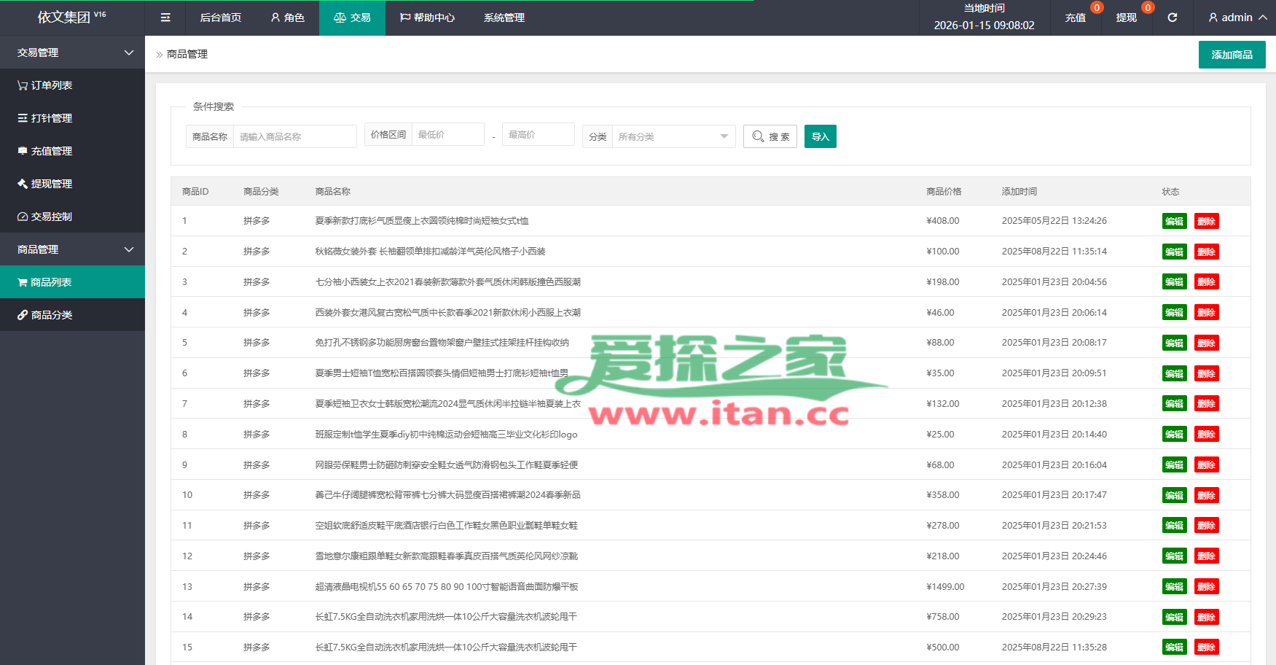
Task: Open 订单列表 with the cart icon
Action: tap(45, 85)
